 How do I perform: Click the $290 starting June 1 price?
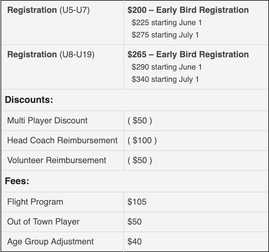click(167, 67)
